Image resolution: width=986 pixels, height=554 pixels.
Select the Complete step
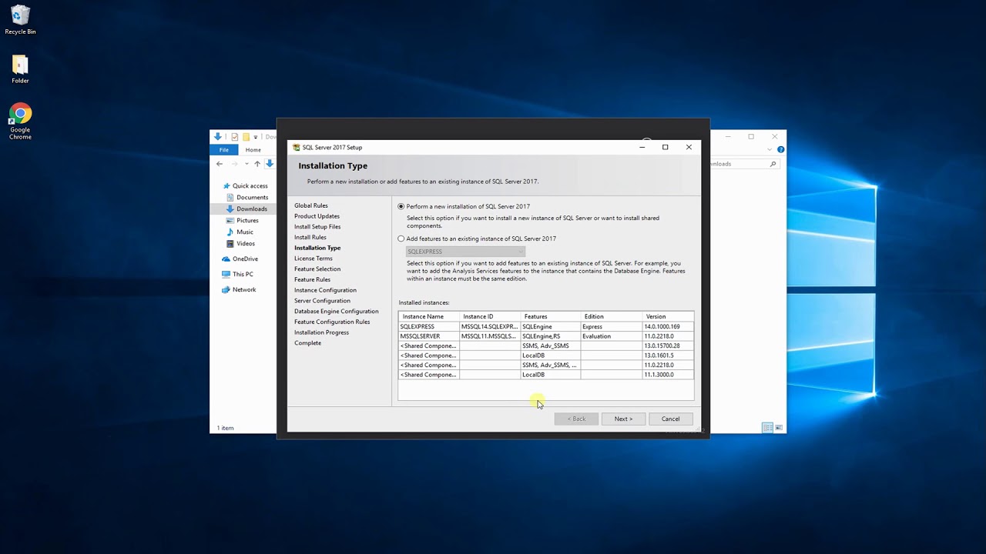(307, 343)
